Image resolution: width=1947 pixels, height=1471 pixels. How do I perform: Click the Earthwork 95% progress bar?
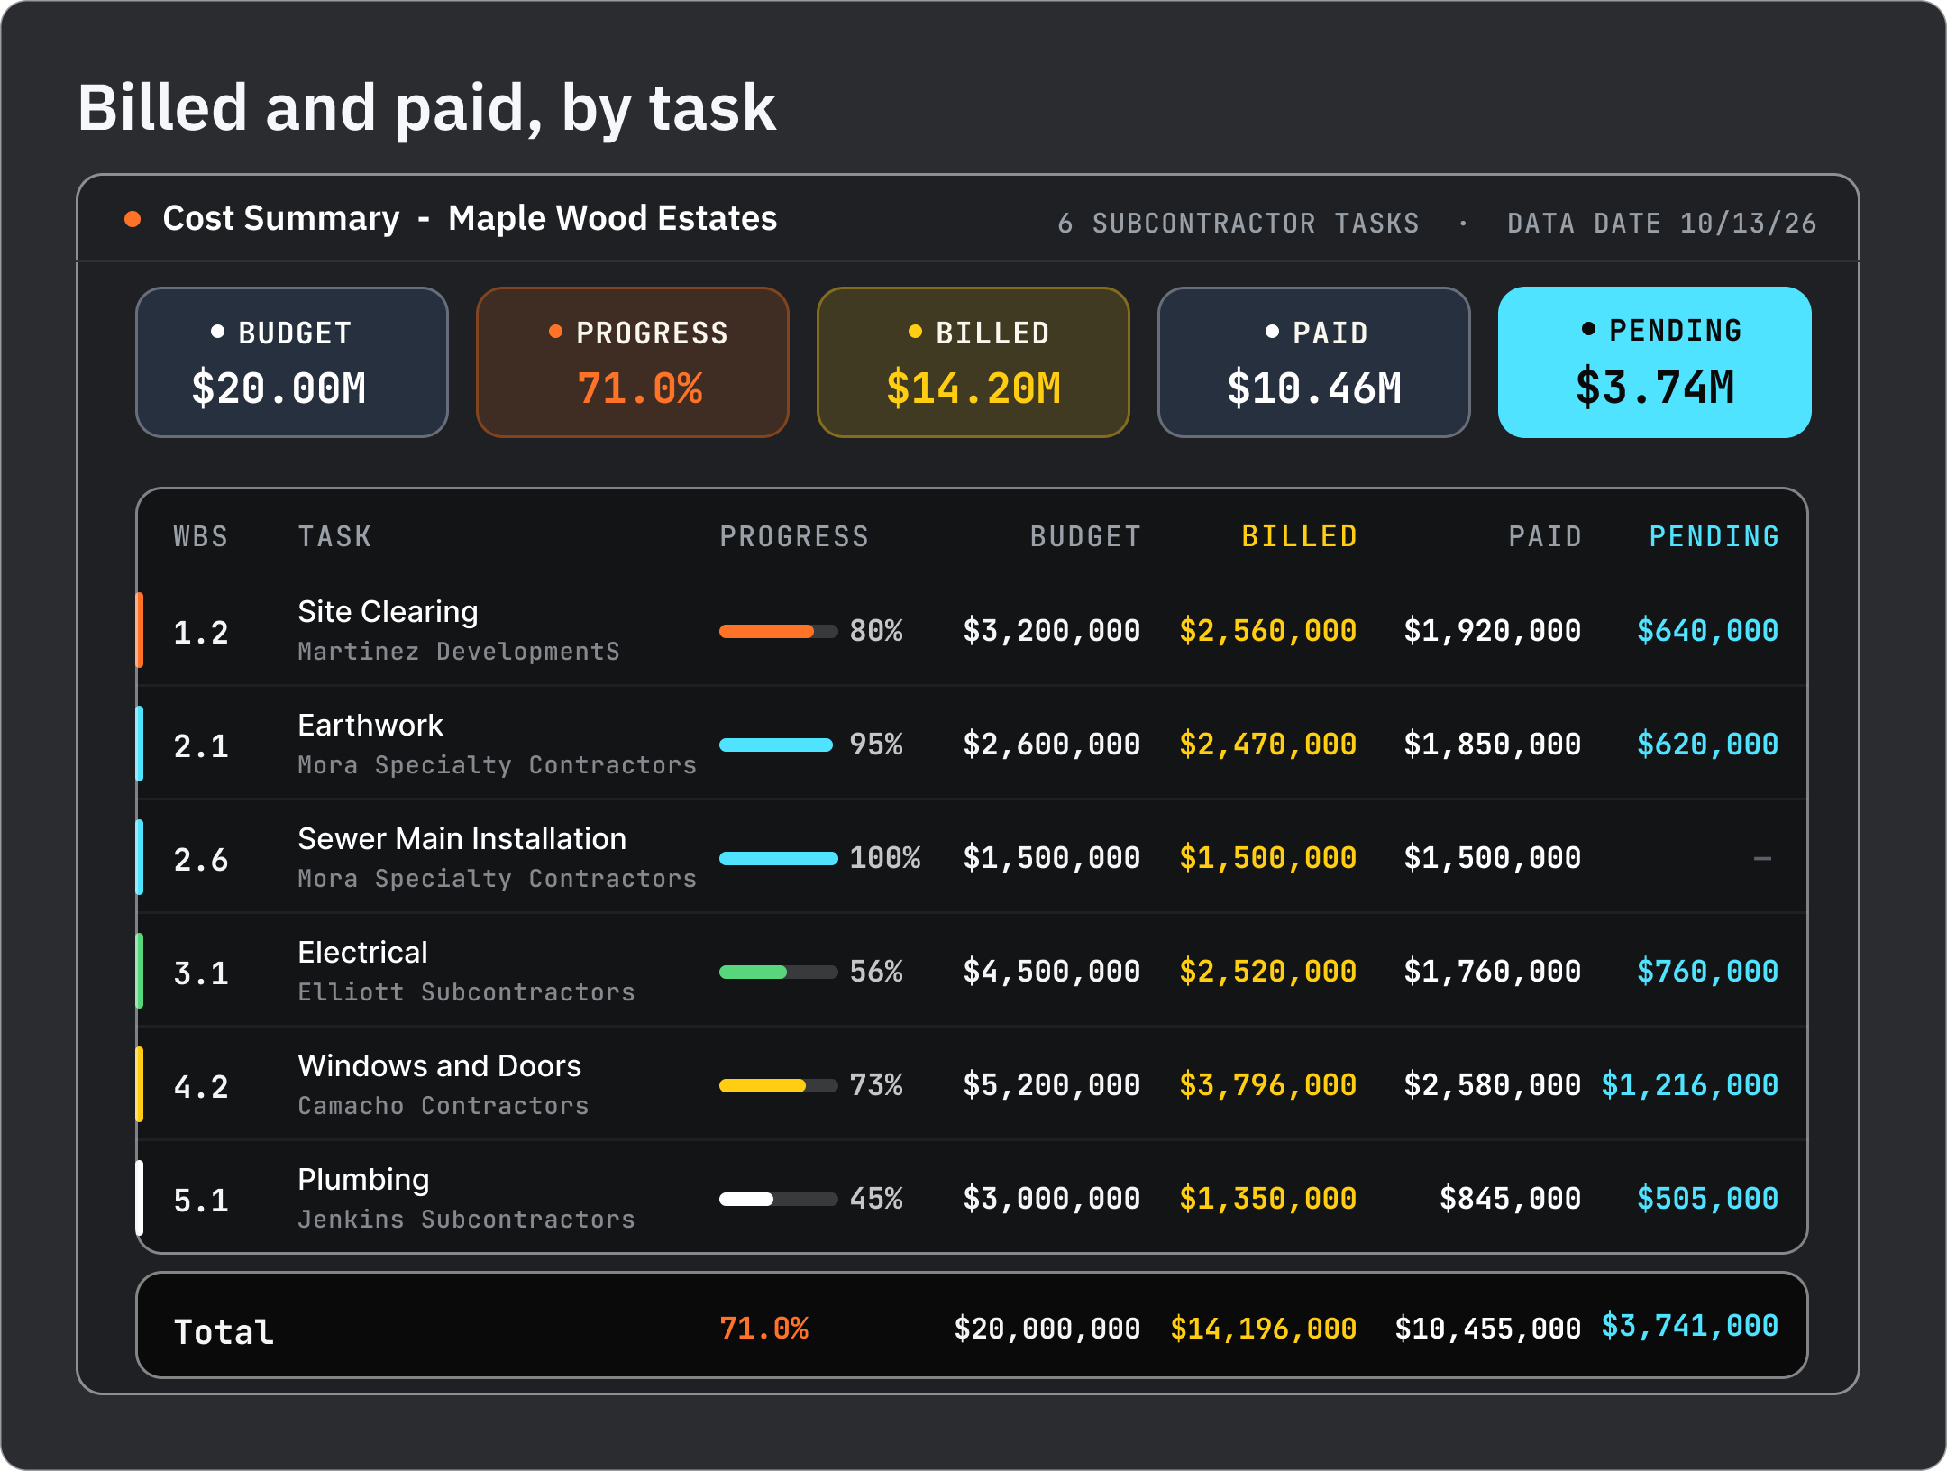[x=779, y=745]
